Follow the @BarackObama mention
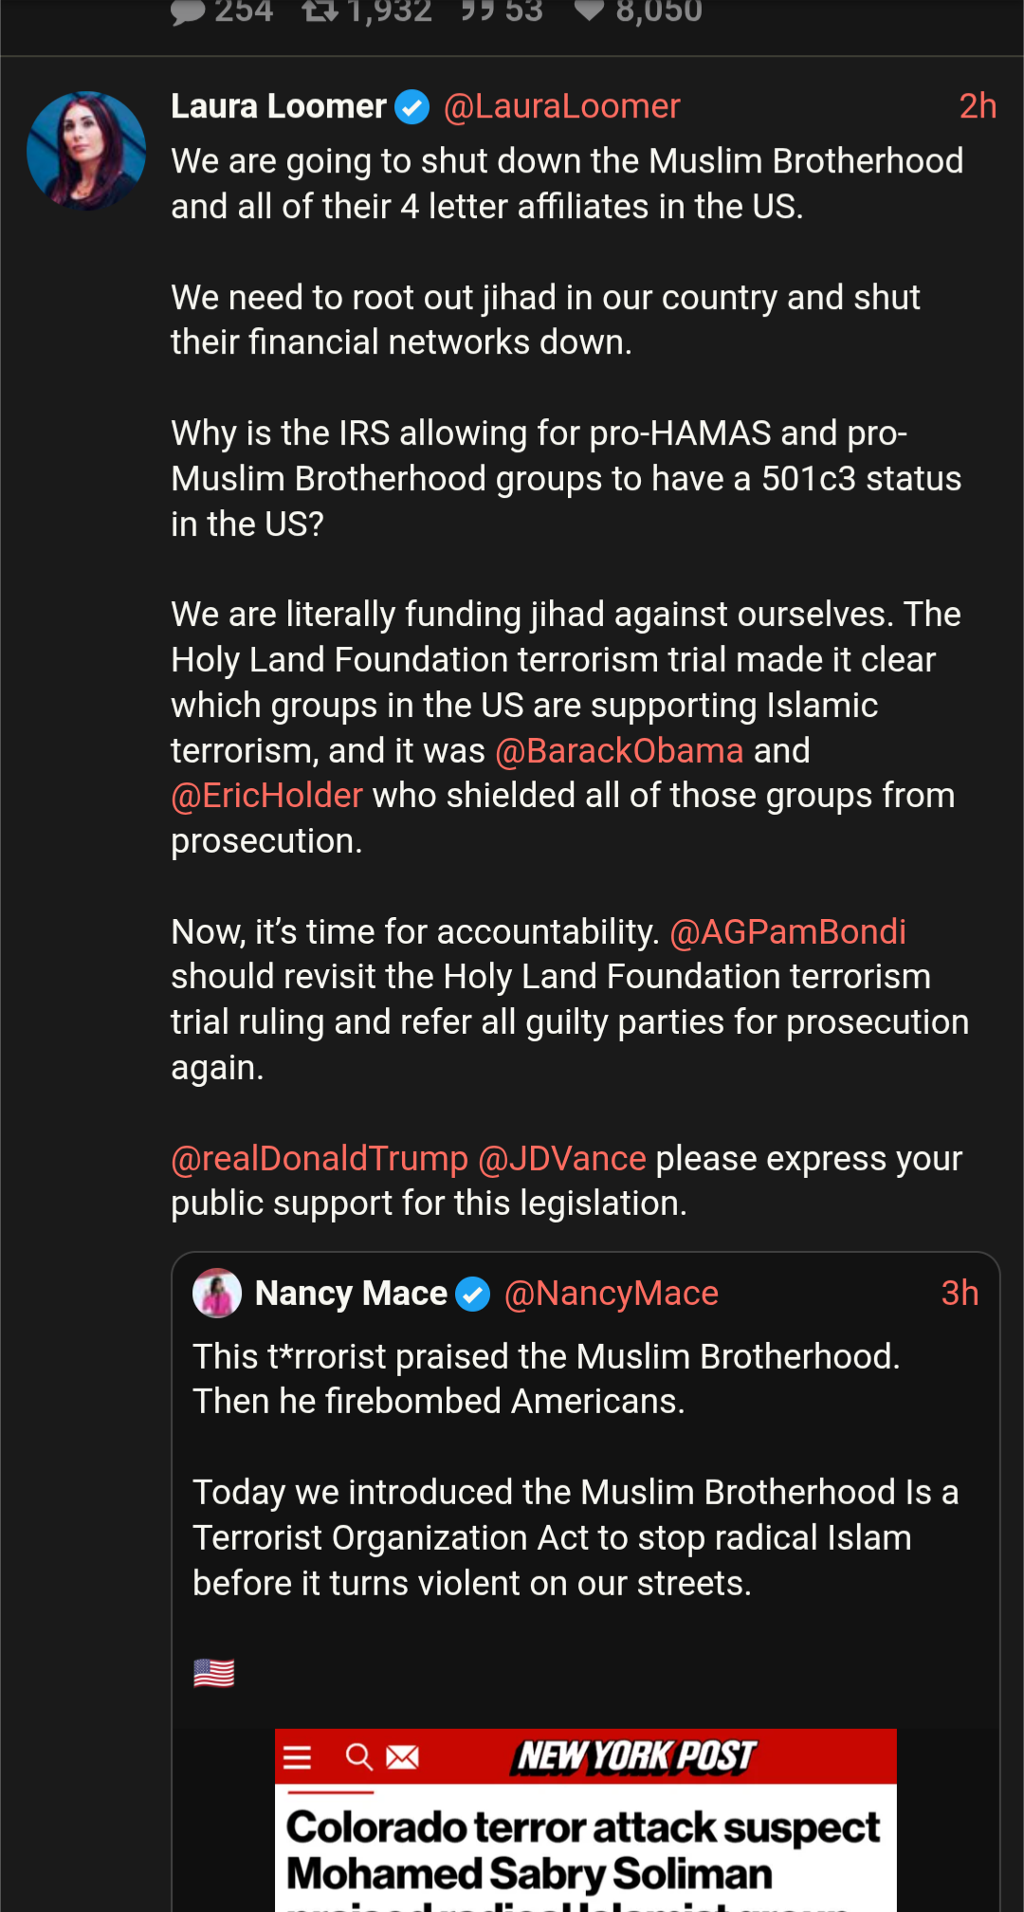 pos(619,750)
